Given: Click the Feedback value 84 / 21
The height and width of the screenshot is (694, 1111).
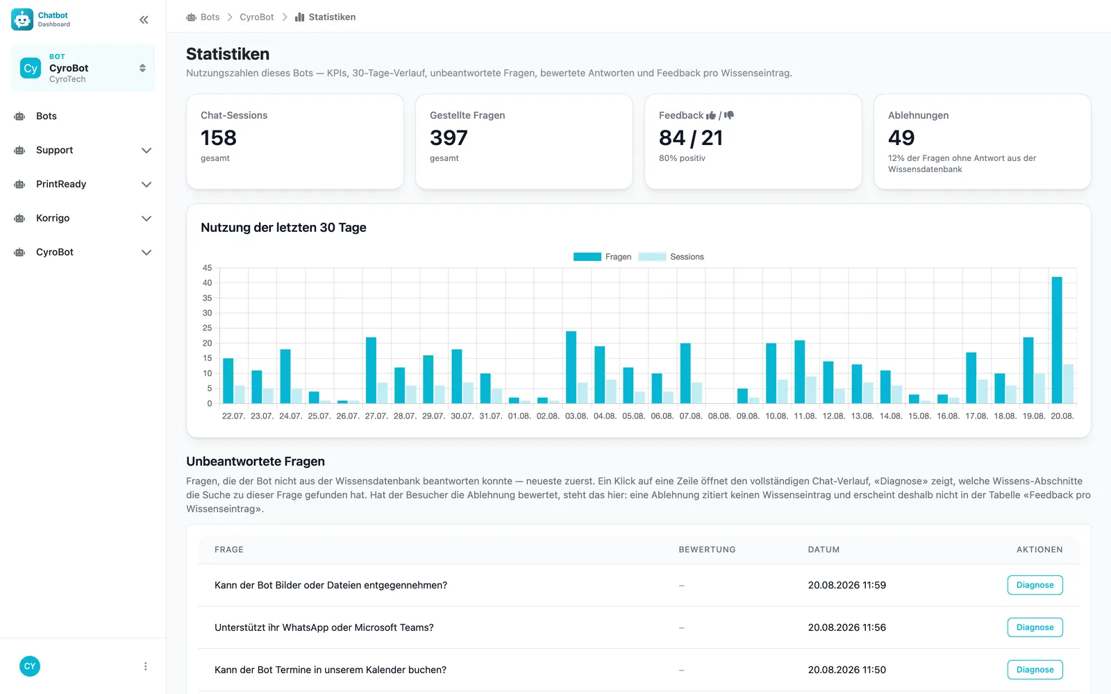Looking at the screenshot, I should pyautogui.click(x=691, y=137).
